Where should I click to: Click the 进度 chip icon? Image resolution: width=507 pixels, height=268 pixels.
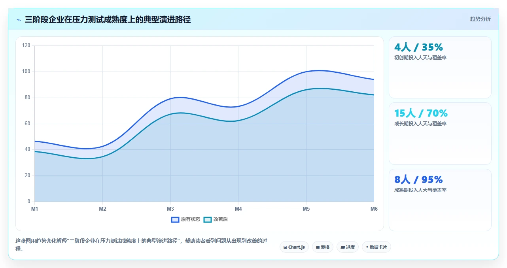coord(342,247)
